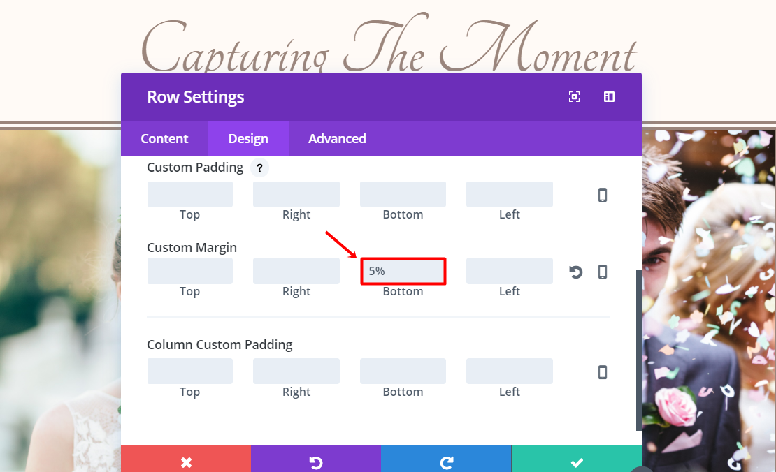Open Custom Padding help question mark

[x=259, y=168]
